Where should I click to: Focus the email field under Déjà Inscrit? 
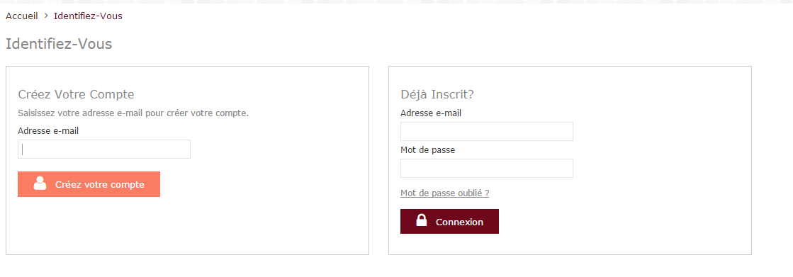(x=487, y=132)
